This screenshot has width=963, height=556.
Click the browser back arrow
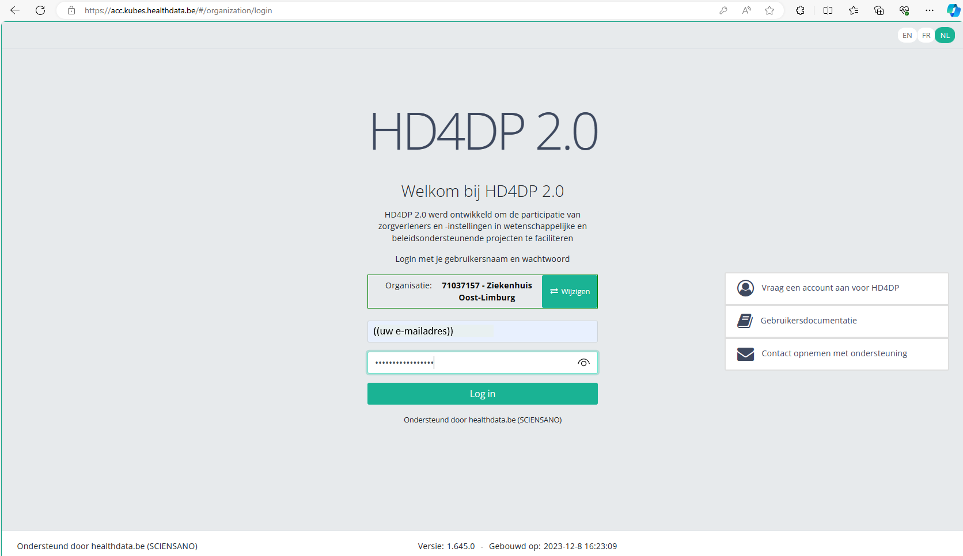tap(15, 10)
